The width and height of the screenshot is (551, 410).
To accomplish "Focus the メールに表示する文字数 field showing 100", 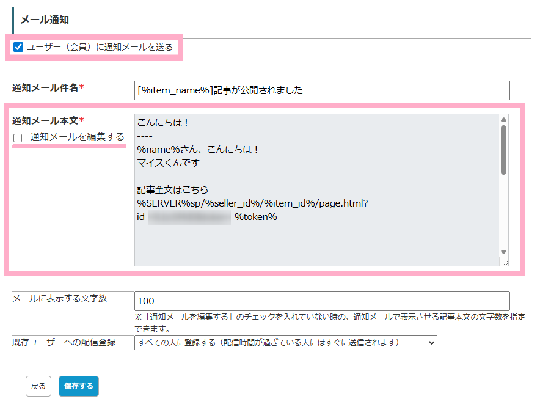I will click(x=321, y=301).
